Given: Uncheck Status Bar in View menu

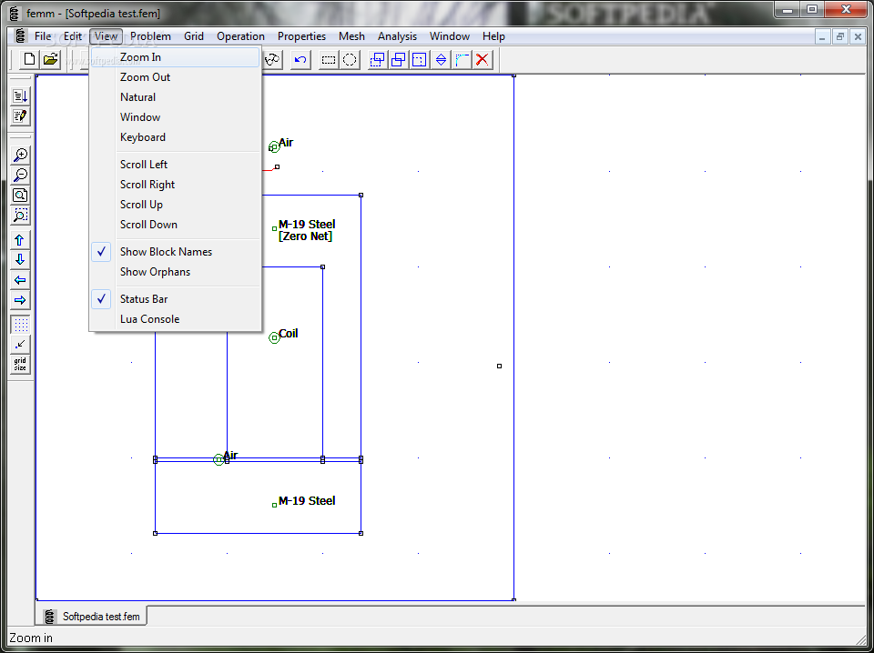Looking at the screenshot, I should [x=175, y=299].
